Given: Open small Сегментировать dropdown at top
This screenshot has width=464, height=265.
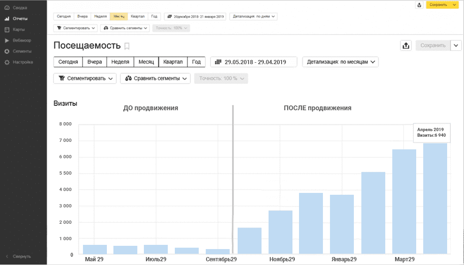Looking at the screenshot, I should 75,28.
